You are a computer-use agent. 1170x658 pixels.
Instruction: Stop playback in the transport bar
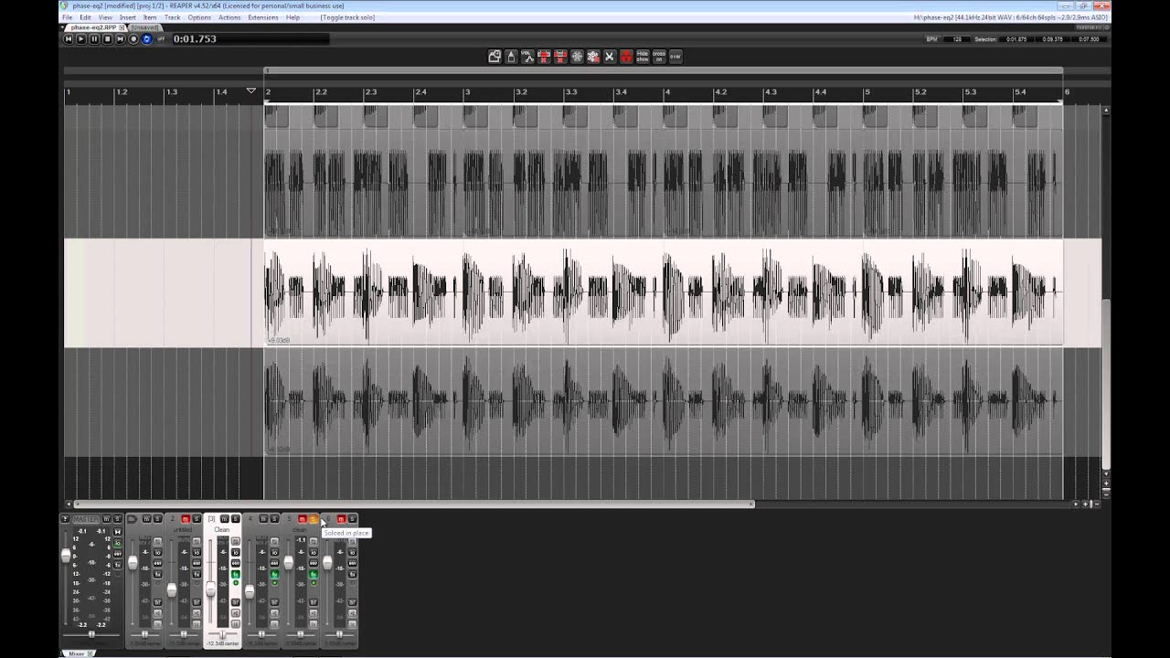pos(107,39)
